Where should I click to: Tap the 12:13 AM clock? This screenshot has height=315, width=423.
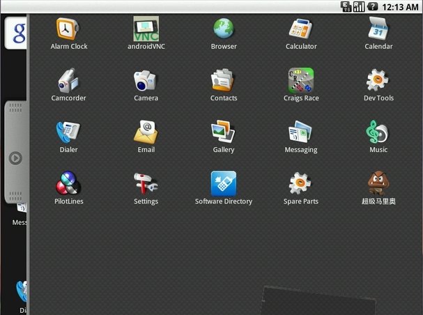(400, 7)
